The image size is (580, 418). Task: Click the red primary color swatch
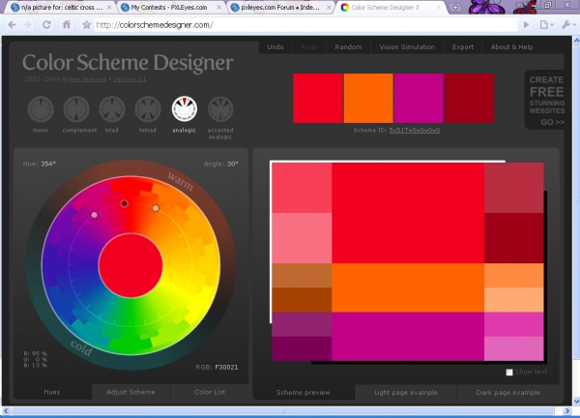318,98
